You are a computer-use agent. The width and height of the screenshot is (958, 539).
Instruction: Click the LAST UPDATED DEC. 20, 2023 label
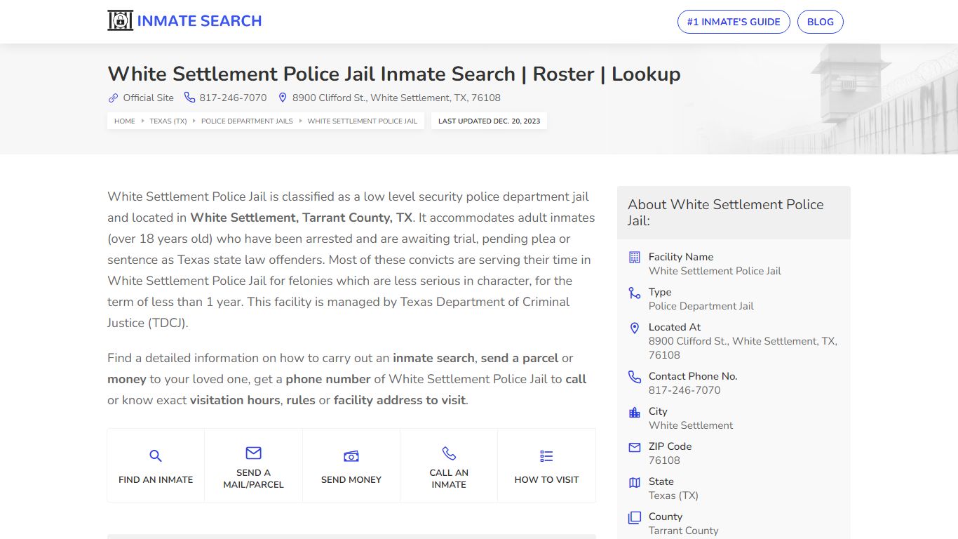coord(490,121)
